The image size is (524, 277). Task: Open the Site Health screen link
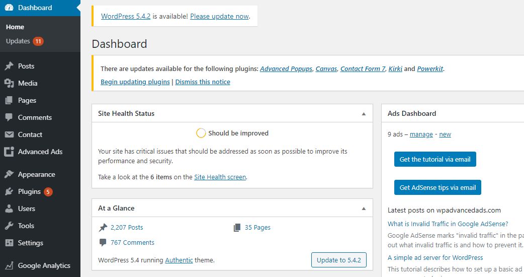[x=220, y=177]
